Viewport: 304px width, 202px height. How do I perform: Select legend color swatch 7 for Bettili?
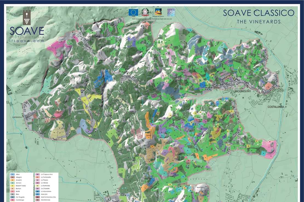click(13, 191)
